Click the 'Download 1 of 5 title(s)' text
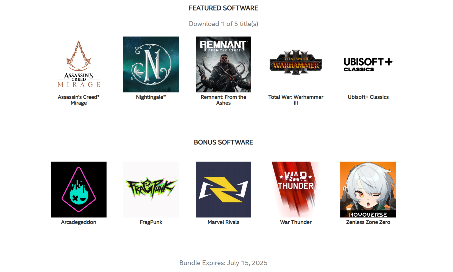This screenshot has height=272, width=453. pyautogui.click(x=223, y=24)
